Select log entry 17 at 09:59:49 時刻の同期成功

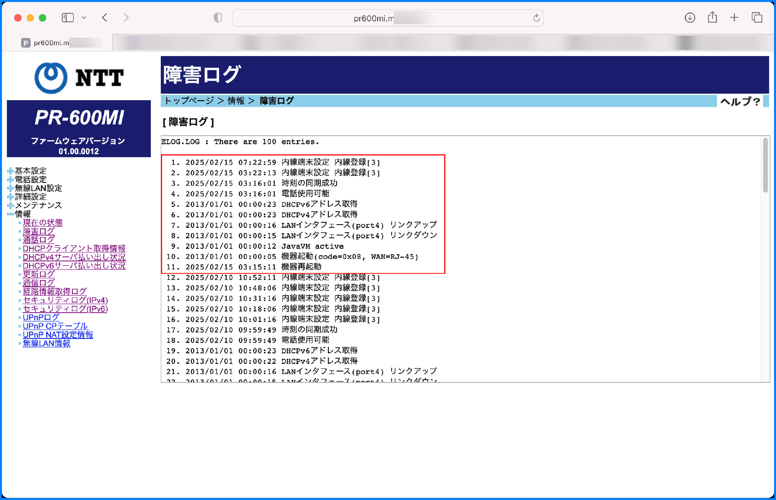252,330
